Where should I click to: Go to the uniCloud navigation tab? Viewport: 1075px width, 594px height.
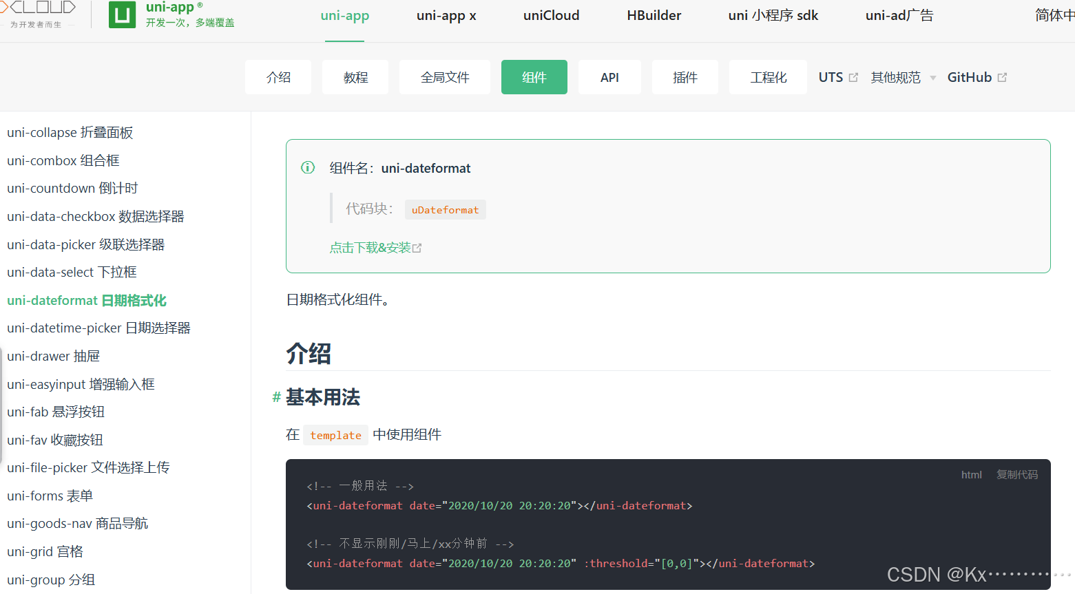pos(552,15)
